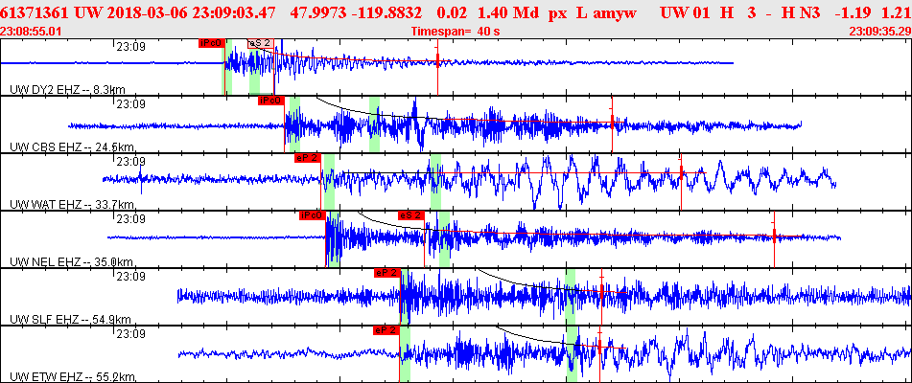Click the red coda end marker on CBS trace
This screenshot has width=912, height=383.
[613, 122]
